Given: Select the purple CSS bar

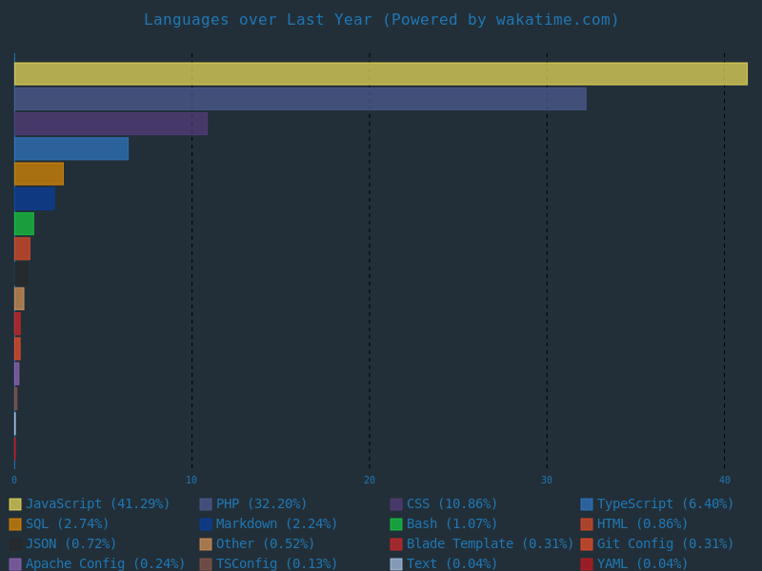Looking at the screenshot, I should pyautogui.click(x=110, y=124).
